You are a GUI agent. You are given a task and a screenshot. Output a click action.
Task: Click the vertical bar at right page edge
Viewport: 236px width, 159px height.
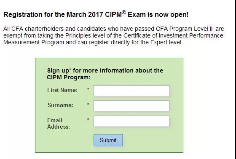coord(235,79)
